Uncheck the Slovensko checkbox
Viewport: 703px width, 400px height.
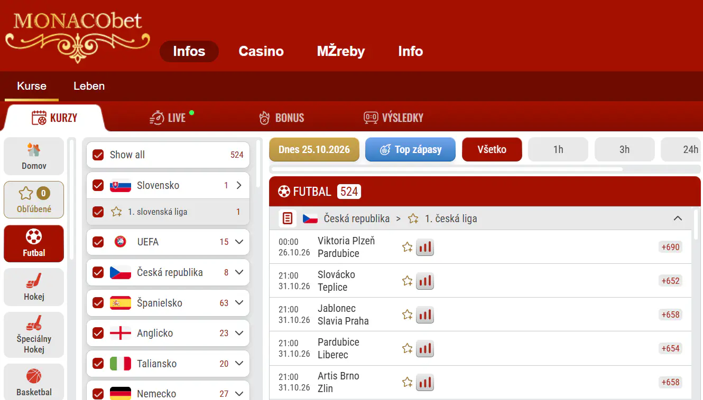[98, 185]
